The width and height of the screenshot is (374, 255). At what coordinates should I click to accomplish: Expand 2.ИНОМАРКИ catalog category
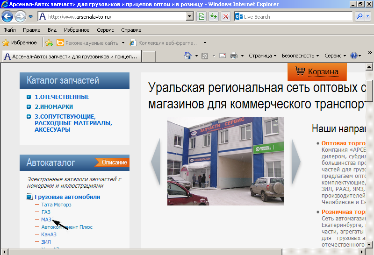[29, 107]
